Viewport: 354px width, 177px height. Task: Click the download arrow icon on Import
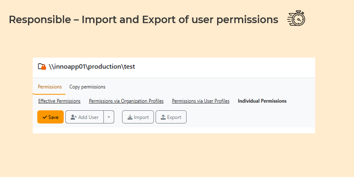click(x=130, y=117)
